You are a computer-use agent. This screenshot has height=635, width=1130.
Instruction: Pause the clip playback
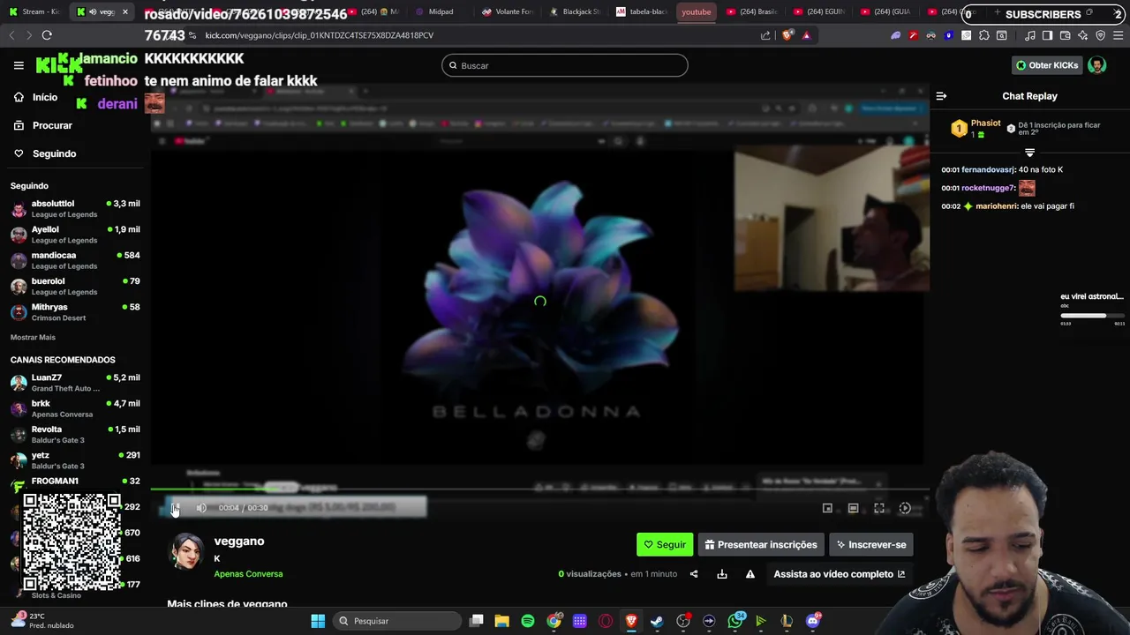(175, 508)
